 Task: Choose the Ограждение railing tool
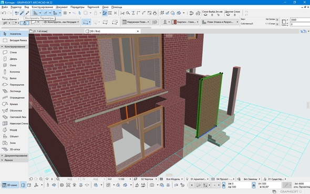click(14, 98)
